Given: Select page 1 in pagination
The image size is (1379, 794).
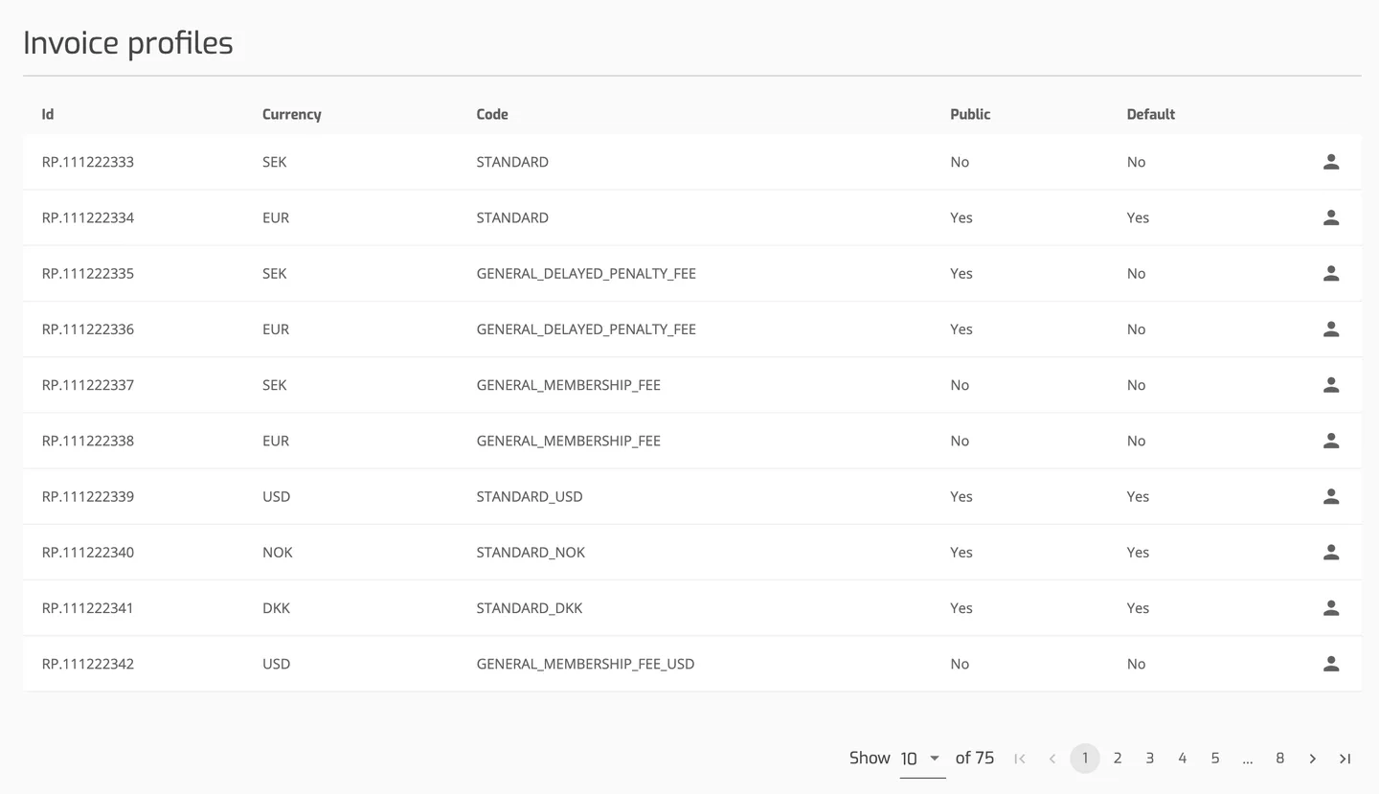Looking at the screenshot, I should click(x=1085, y=759).
